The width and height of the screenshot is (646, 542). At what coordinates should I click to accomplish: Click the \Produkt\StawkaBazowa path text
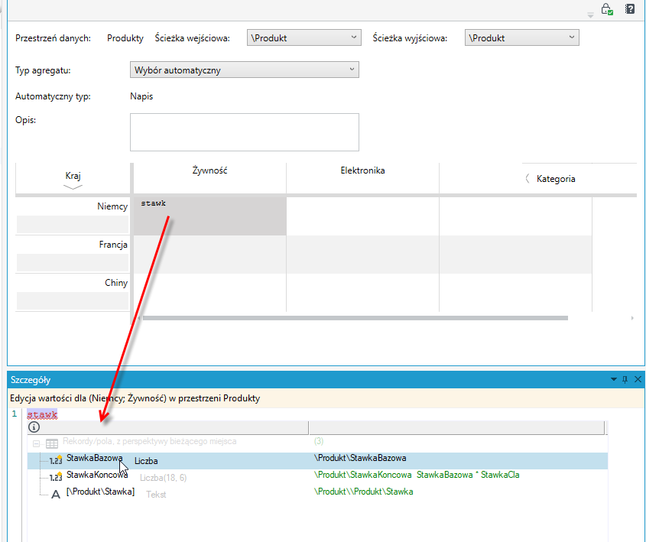coord(360,458)
